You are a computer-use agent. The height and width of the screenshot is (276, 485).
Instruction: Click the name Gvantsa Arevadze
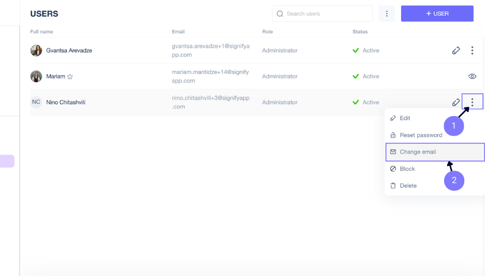pyautogui.click(x=69, y=50)
